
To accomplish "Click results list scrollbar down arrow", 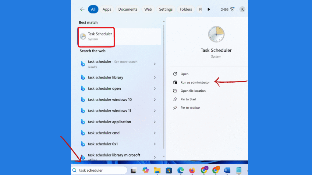I will point(164,156).
